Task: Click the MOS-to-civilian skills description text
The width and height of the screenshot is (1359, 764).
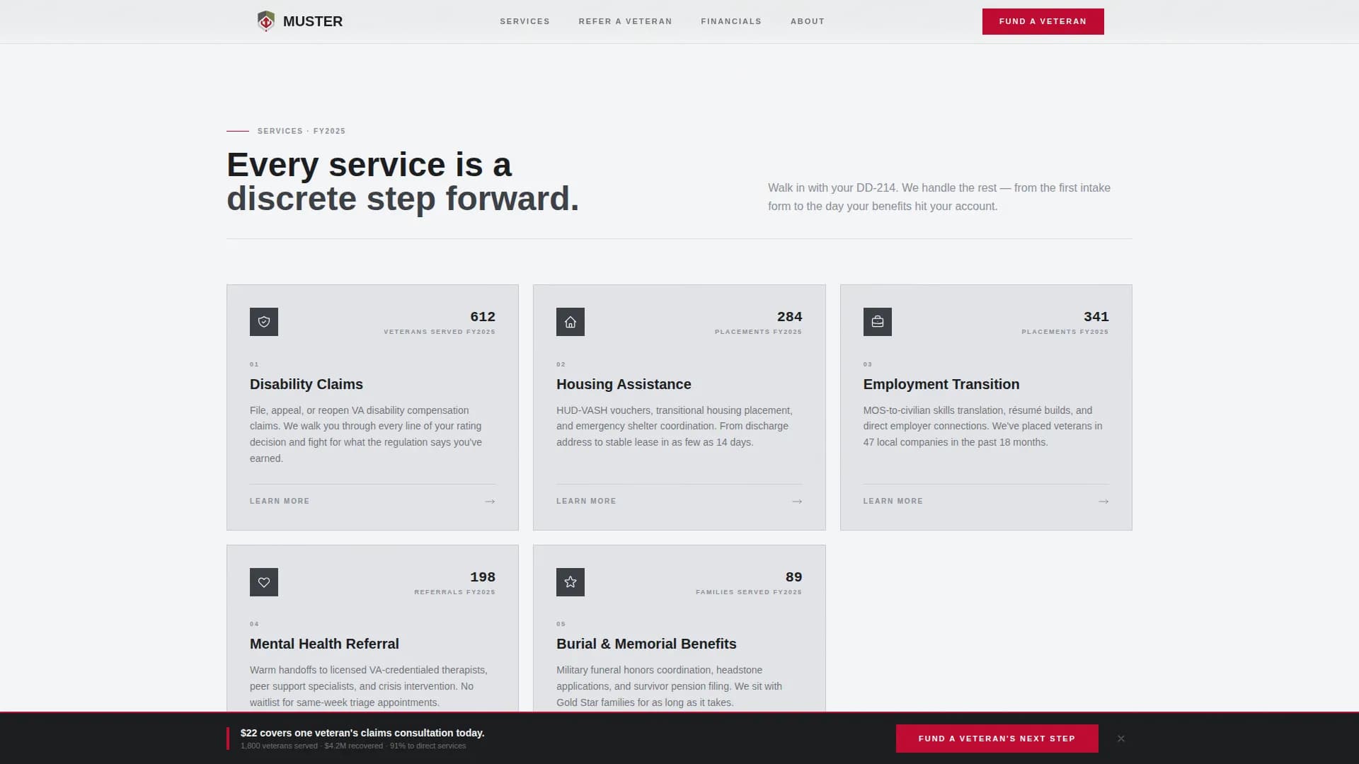Action: click(x=982, y=426)
